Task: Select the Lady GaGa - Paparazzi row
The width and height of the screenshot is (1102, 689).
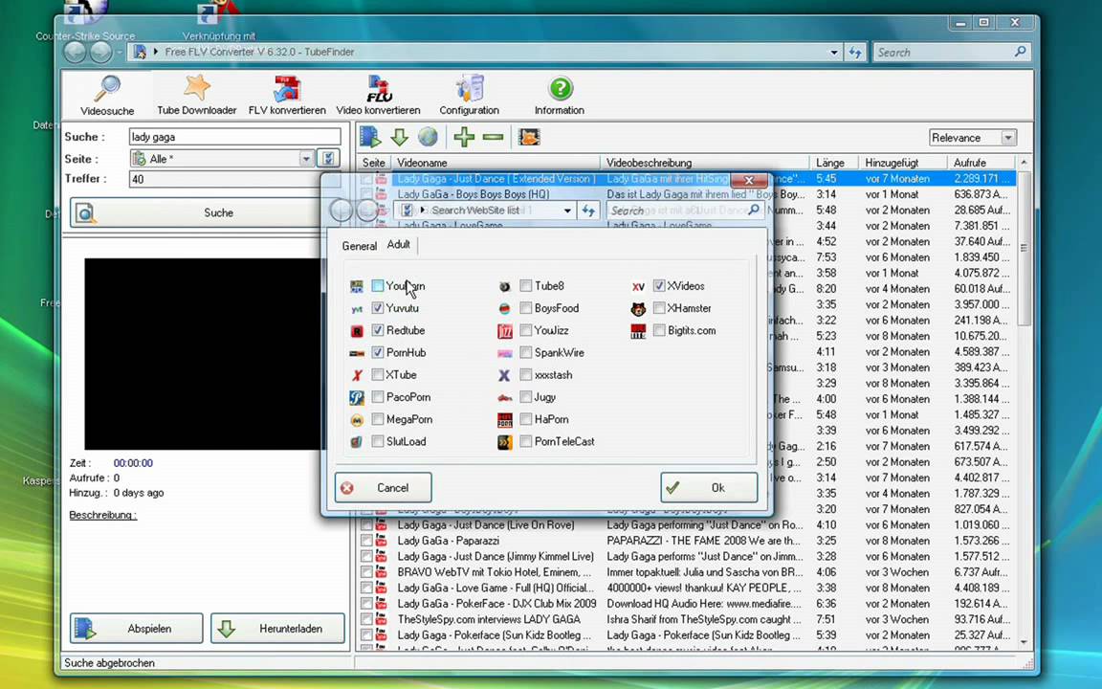Action: point(685,541)
